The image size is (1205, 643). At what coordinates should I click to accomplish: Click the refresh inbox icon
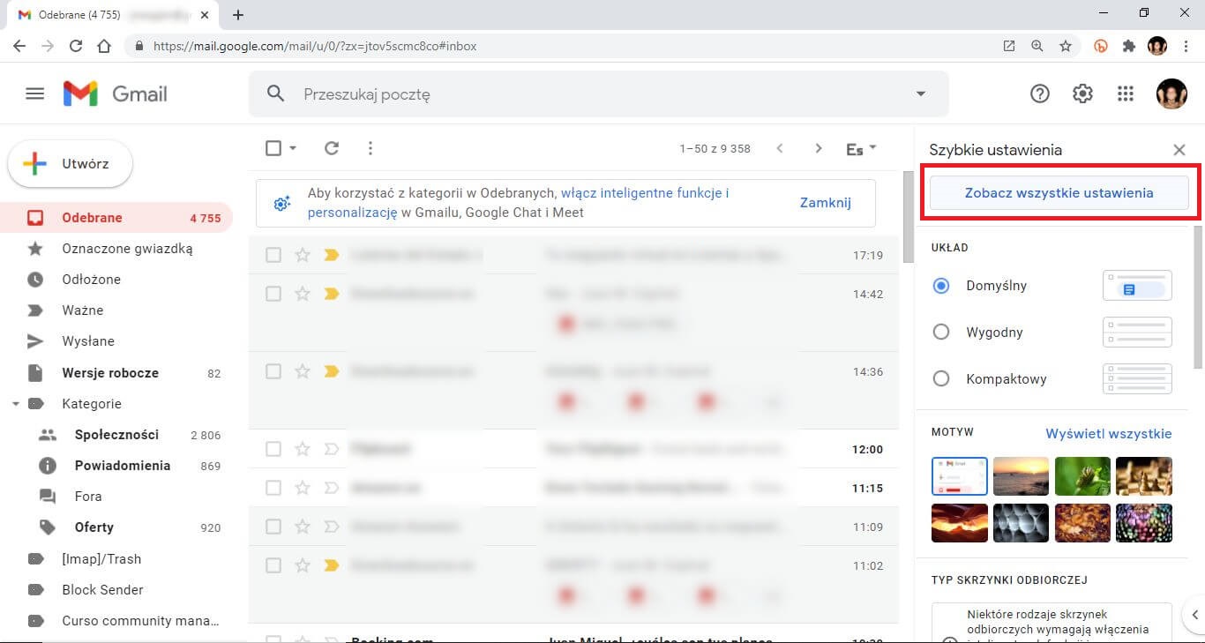click(332, 148)
